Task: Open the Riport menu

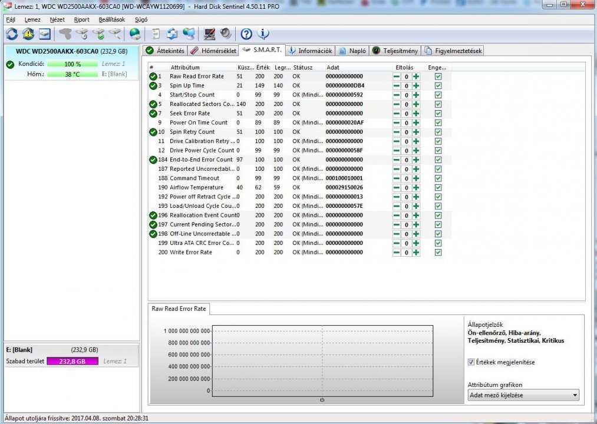Action: (x=81, y=20)
